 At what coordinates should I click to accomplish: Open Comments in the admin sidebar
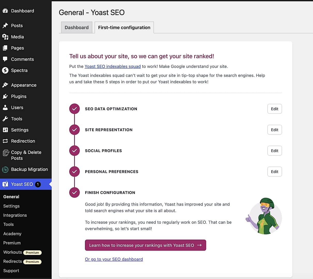pos(22,59)
